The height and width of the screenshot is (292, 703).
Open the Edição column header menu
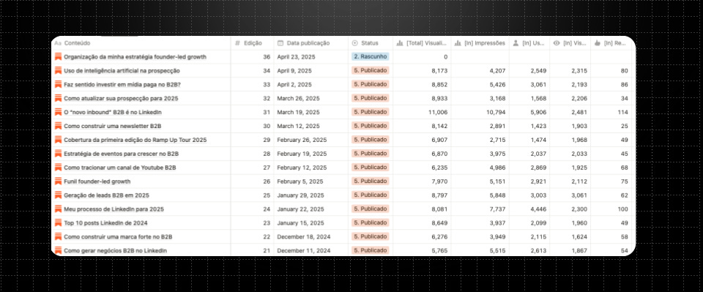253,43
